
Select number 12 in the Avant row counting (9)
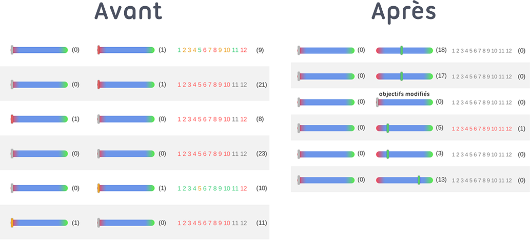tap(244, 50)
